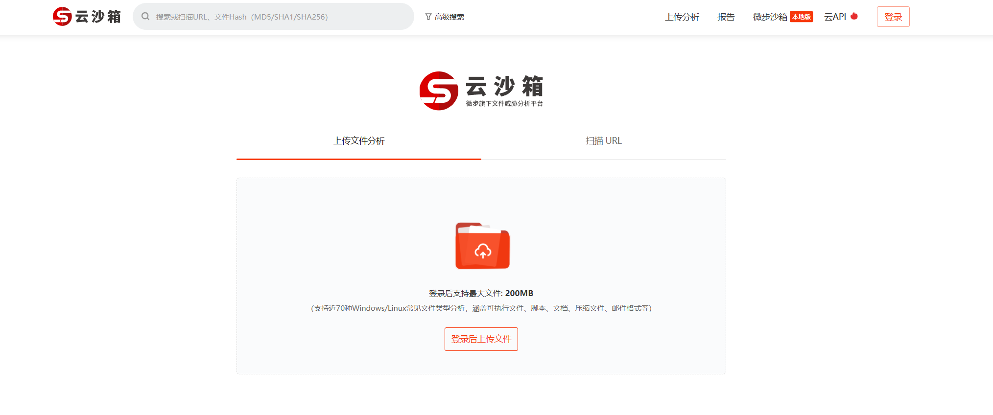Image resolution: width=993 pixels, height=415 pixels.
Task: Select the 上传文件分析 tab
Action: coord(359,141)
